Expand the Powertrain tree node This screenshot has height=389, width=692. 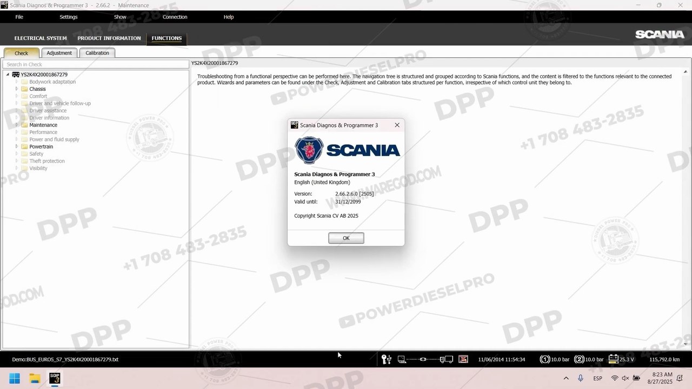tap(17, 146)
